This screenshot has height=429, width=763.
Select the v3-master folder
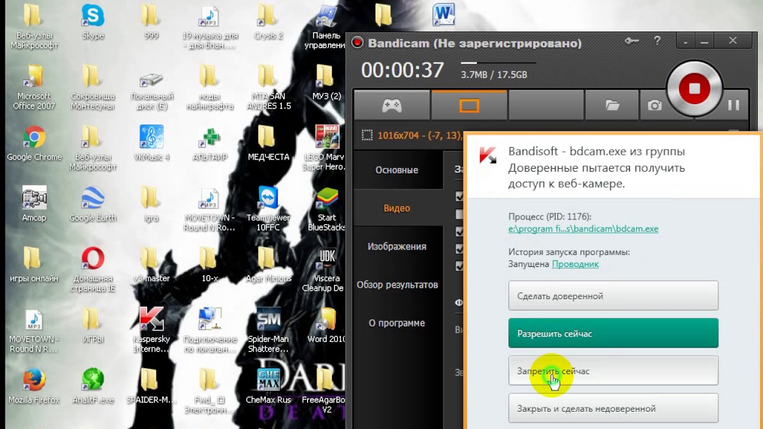click(x=151, y=265)
